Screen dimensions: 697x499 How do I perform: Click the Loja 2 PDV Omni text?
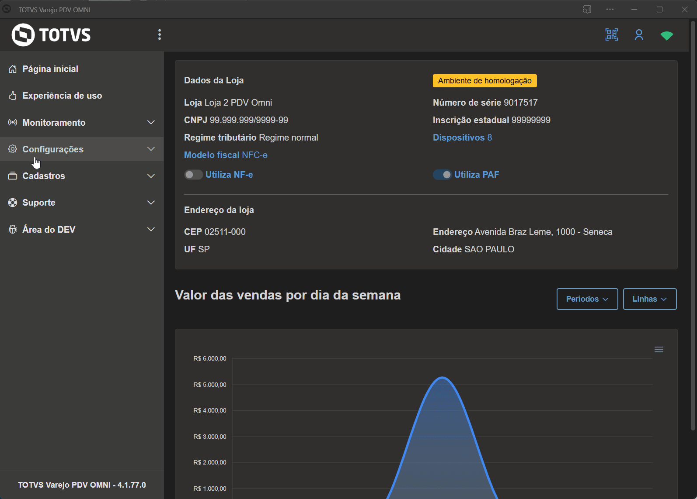(238, 103)
